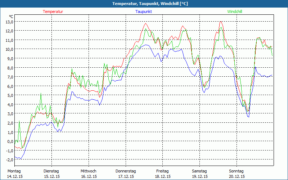Click the 6,0 y-axis value
This screenshot has height=180, width=288.
[x=10, y=86]
